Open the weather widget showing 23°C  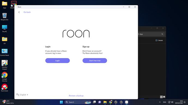[8, 102]
